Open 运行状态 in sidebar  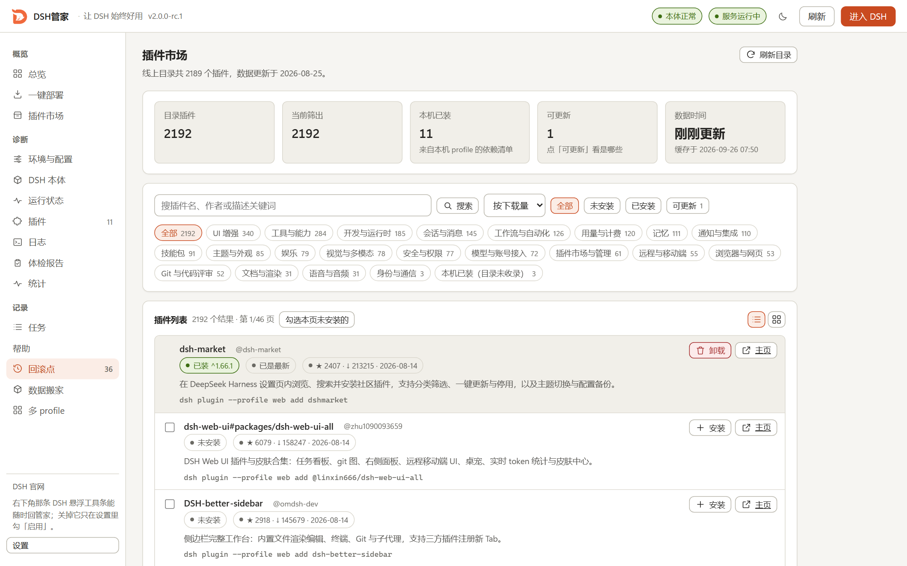63,201
